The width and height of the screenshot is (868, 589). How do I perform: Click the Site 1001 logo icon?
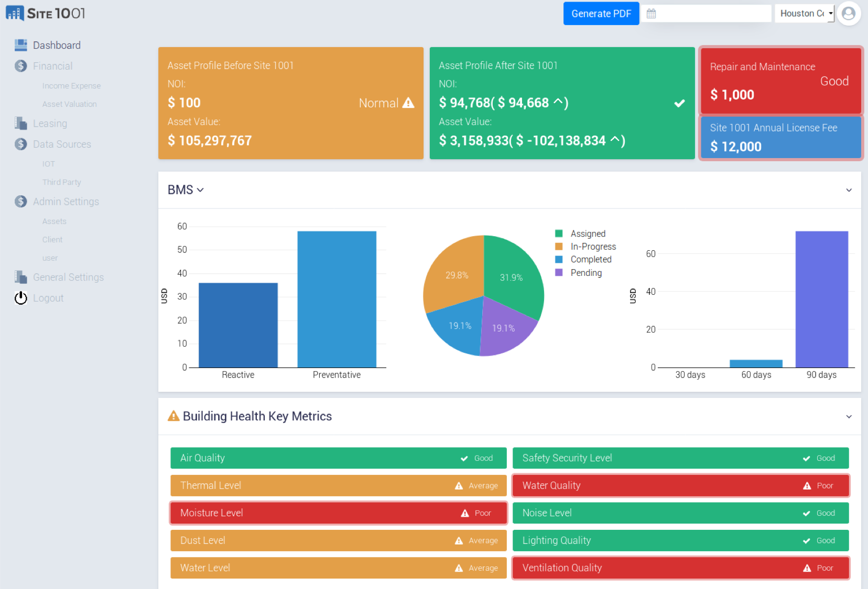point(15,13)
